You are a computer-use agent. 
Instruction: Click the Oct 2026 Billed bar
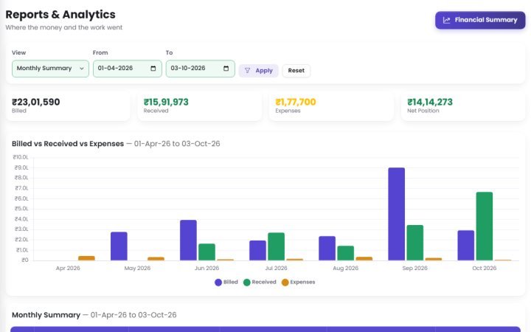click(x=466, y=246)
